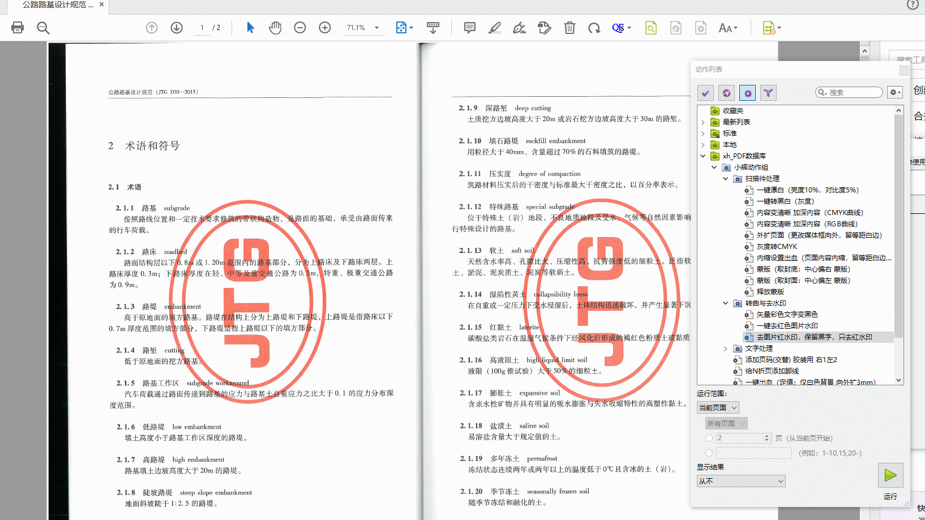Click the greyed globe page icon
This screenshot has width=925, height=520.
(676, 27)
